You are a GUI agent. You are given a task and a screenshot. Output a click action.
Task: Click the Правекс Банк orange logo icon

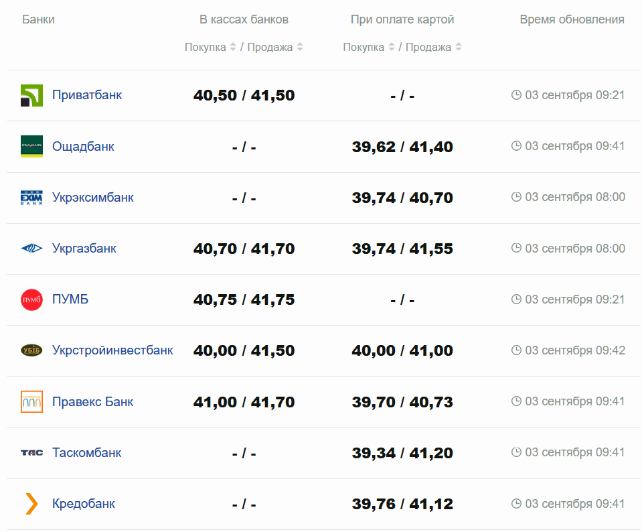(x=31, y=401)
